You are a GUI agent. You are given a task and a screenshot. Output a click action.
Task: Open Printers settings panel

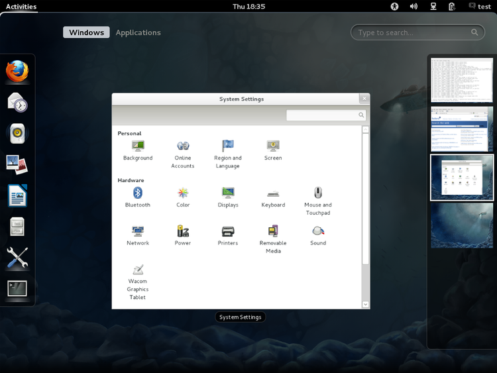coord(228,231)
